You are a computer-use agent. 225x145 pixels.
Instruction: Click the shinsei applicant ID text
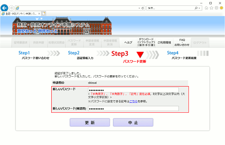click(x=92, y=83)
